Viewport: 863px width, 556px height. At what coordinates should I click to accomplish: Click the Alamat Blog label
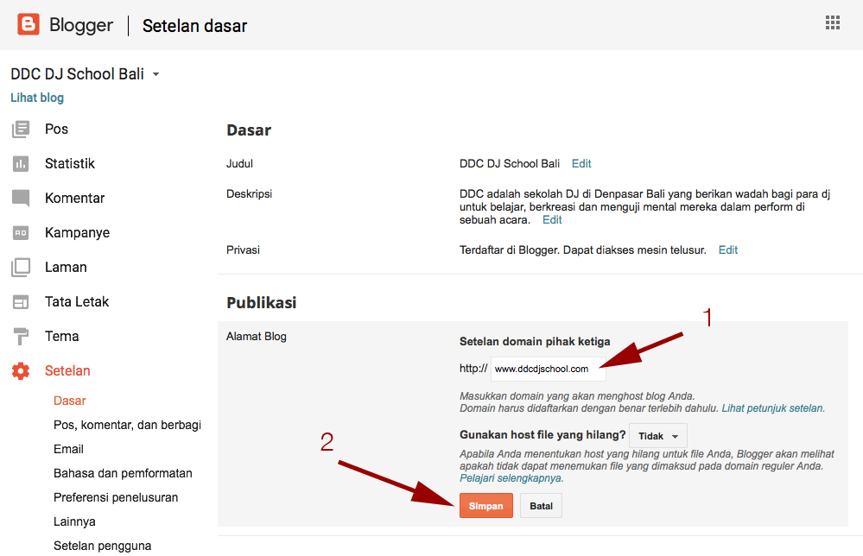pos(257,337)
